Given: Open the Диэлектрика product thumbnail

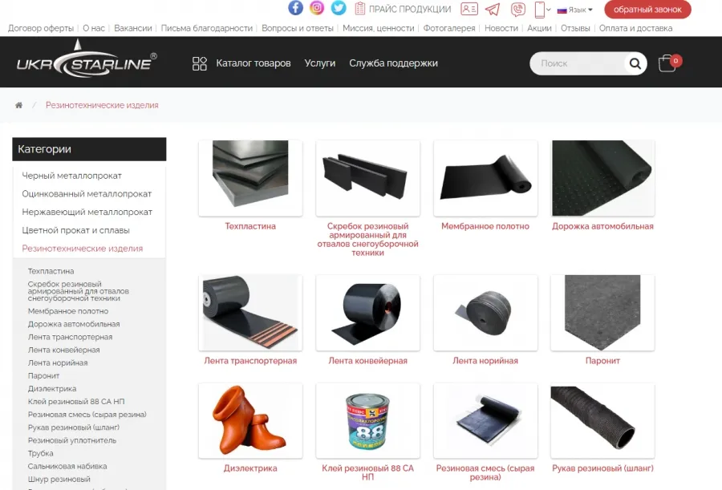Looking at the screenshot, I should [250, 420].
